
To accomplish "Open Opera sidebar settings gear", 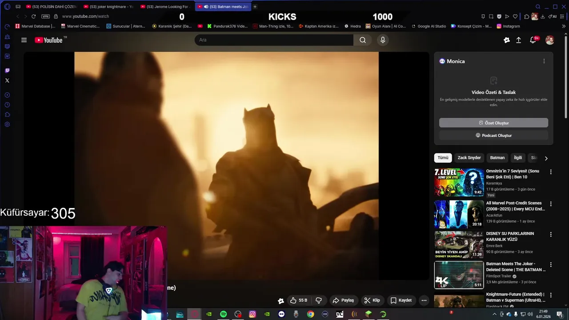I will pos(7,124).
